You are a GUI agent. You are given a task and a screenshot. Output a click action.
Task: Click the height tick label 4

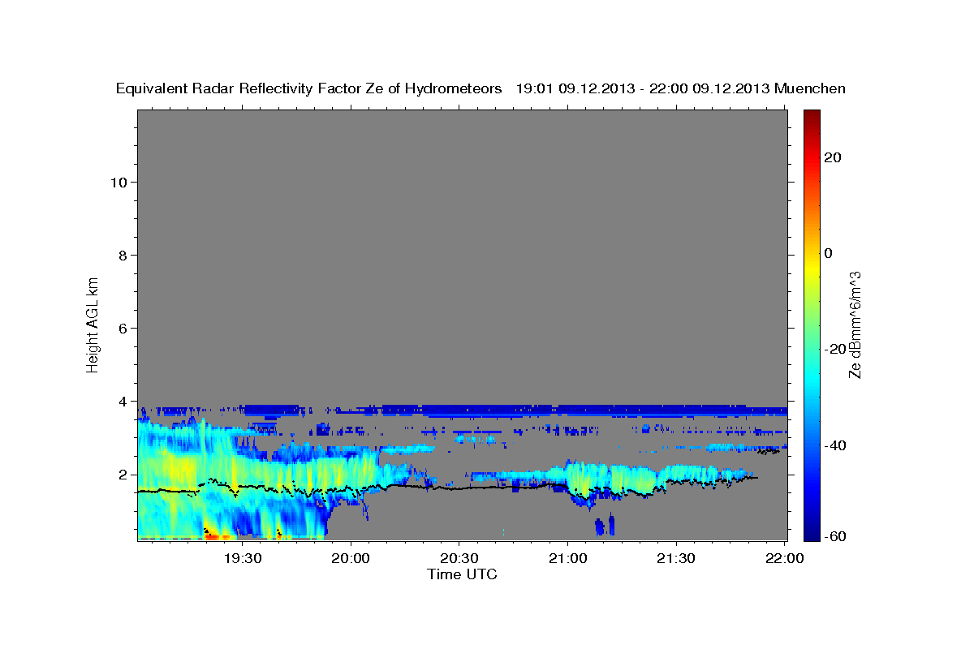tap(123, 401)
